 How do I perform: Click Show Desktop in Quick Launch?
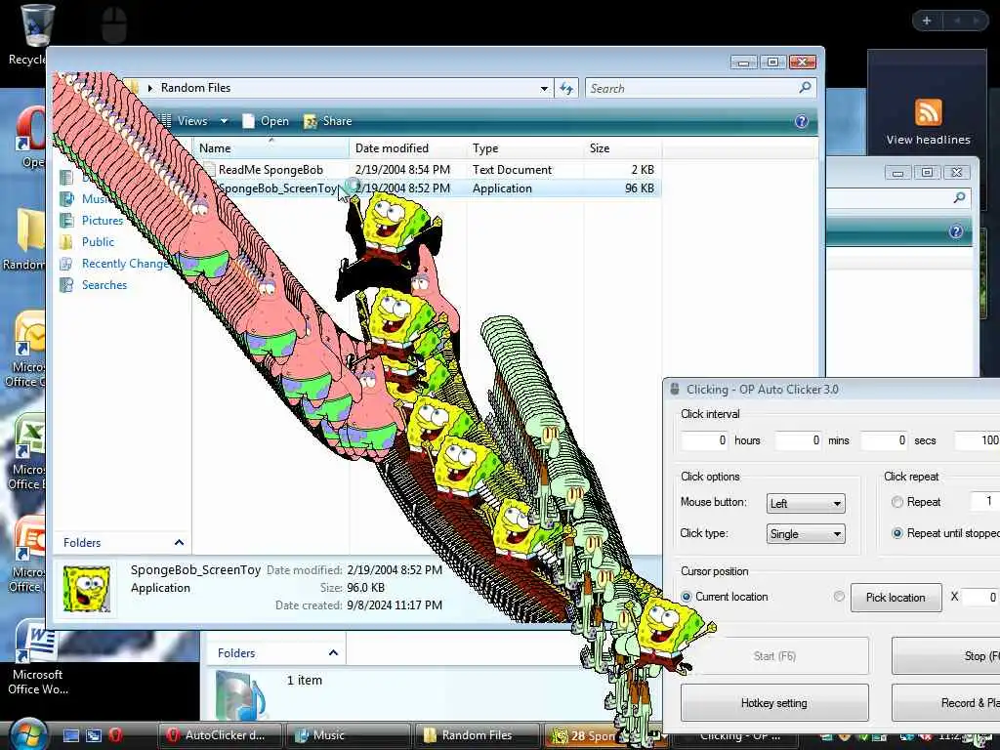tap(70, 735)
